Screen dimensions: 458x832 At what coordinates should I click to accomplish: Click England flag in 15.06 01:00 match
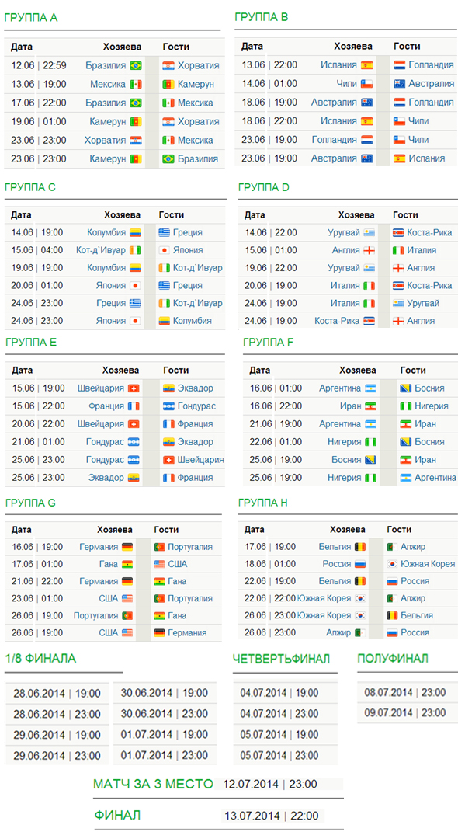point(369,250)
